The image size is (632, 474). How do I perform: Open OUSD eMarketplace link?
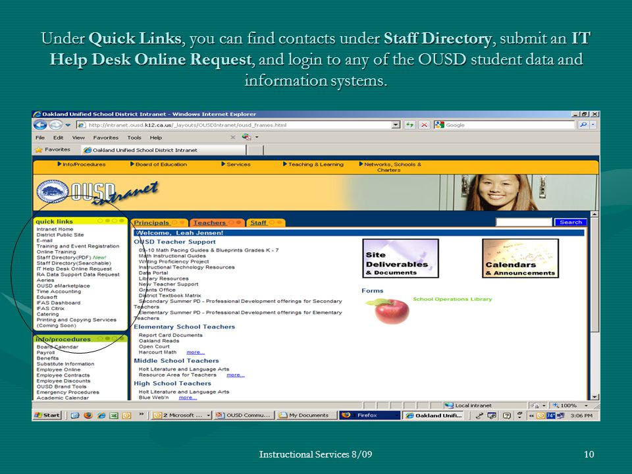click(63, 285)
